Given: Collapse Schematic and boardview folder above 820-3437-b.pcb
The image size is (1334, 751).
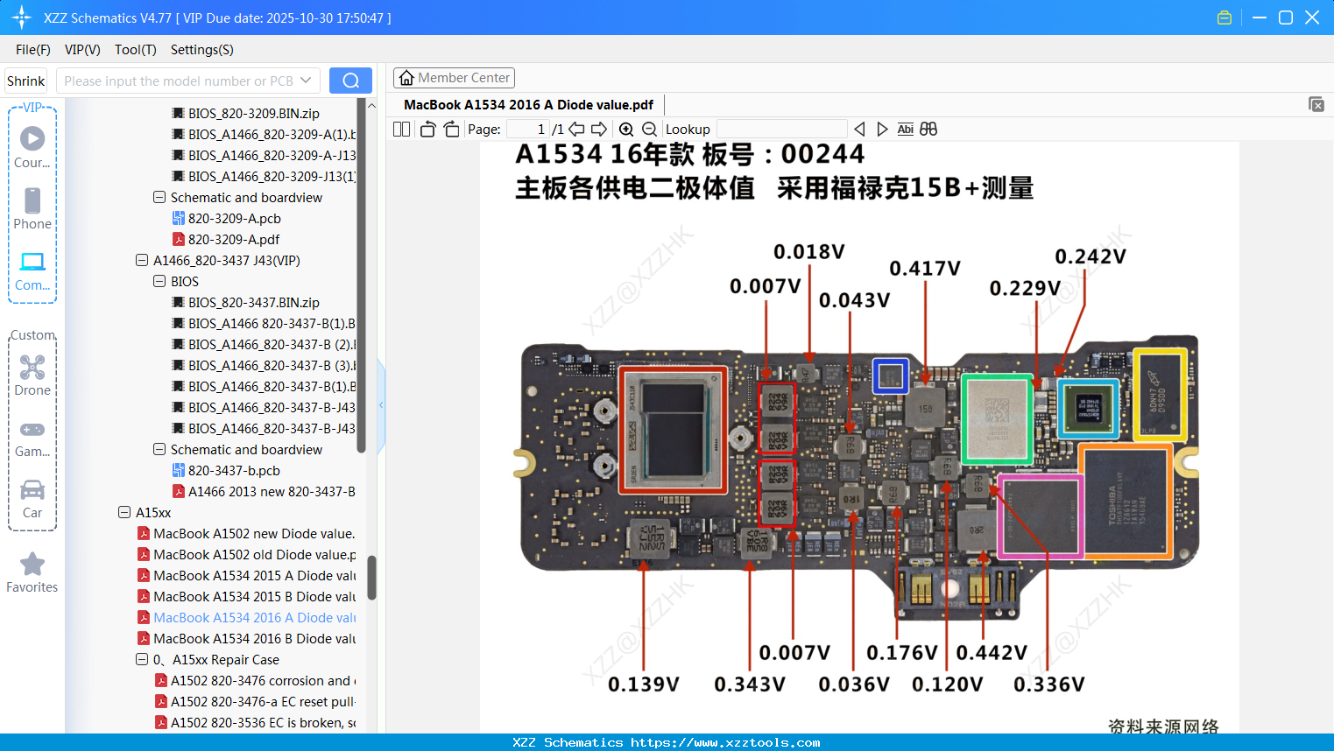Looking at the screenshot, I should point(159,449).
